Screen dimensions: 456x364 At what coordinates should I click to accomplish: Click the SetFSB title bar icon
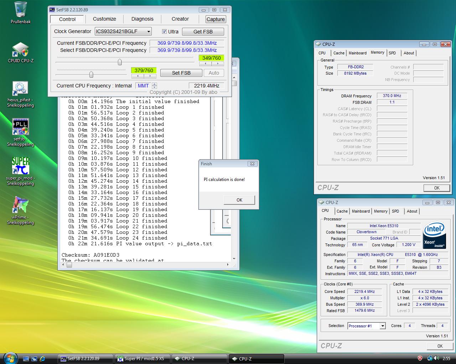click(52, 10)
